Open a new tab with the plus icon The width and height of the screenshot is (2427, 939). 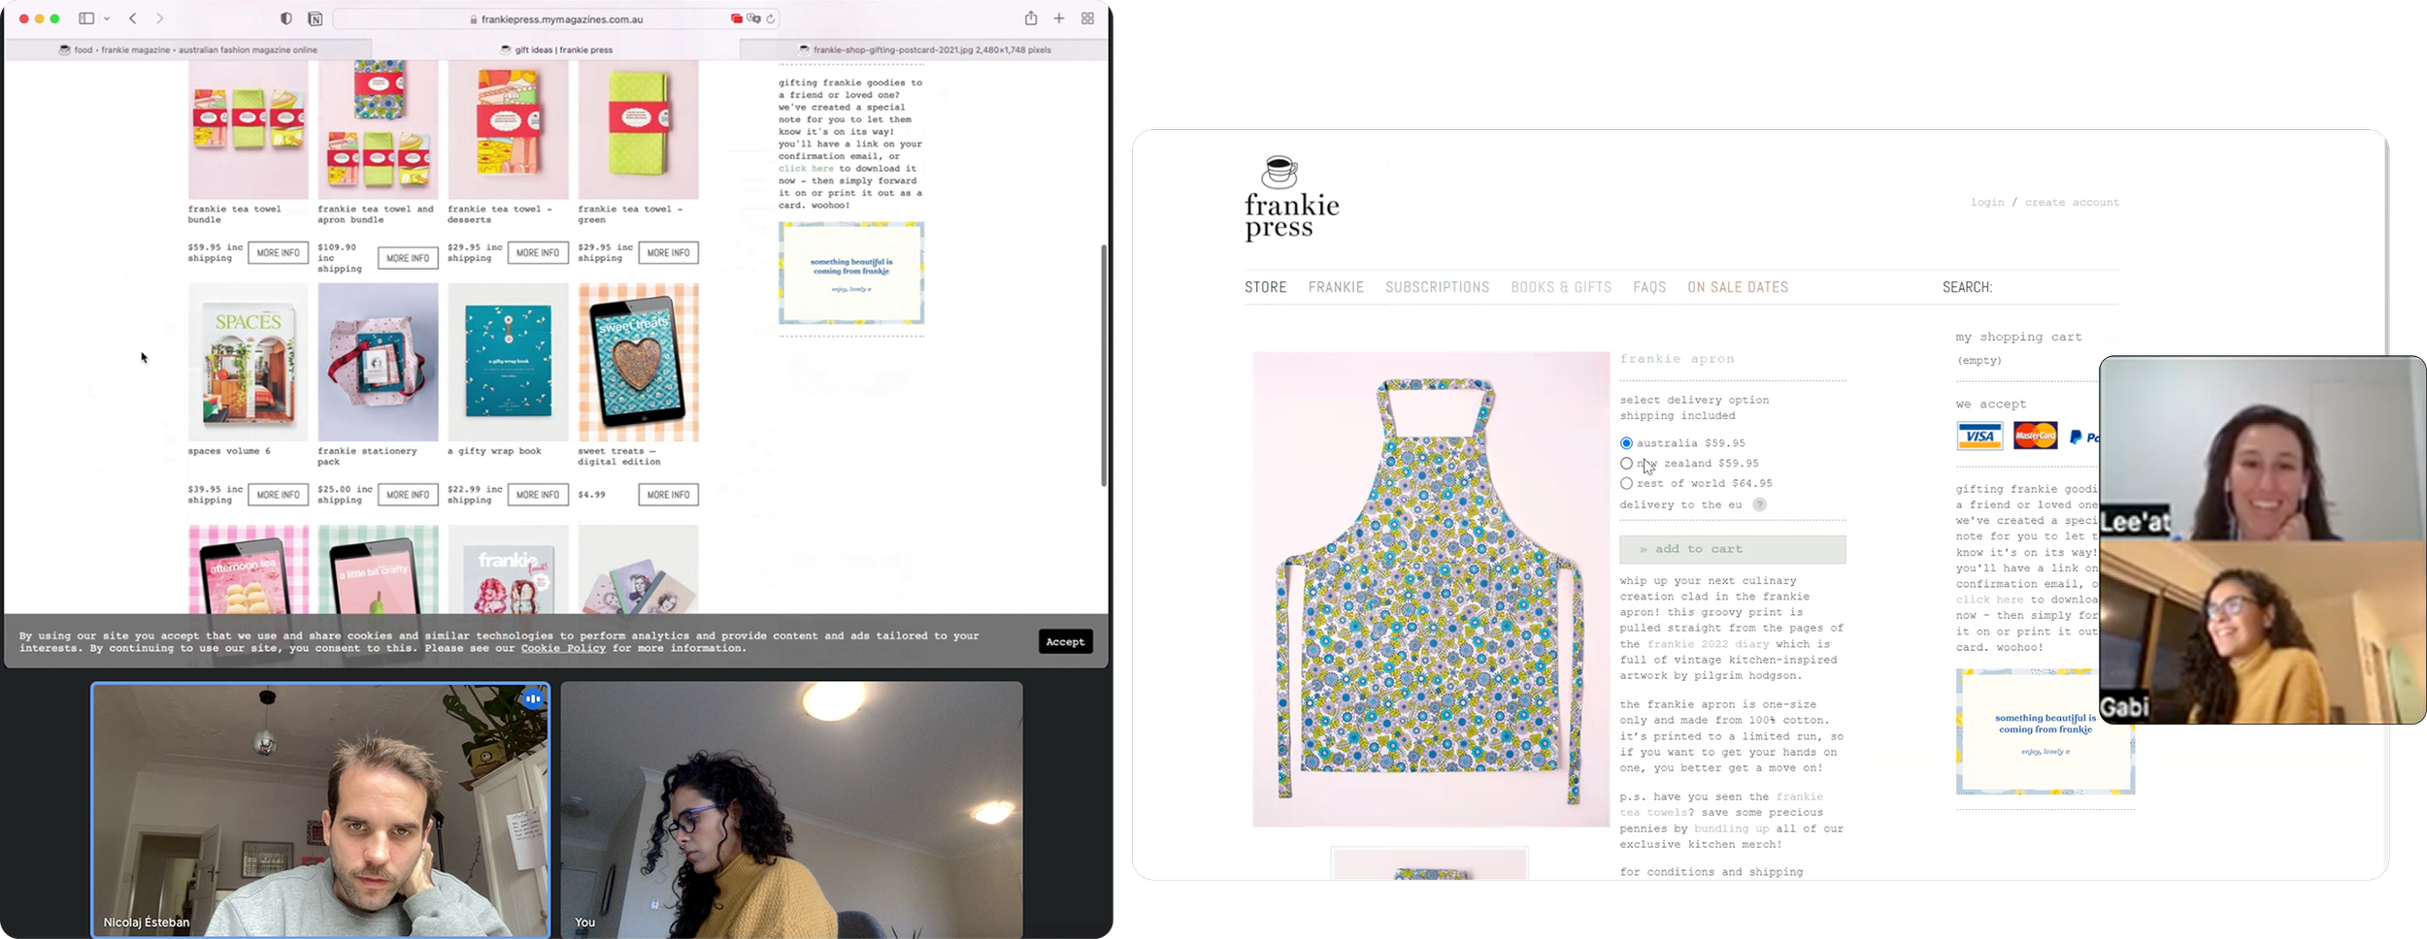click(1059, 18)
